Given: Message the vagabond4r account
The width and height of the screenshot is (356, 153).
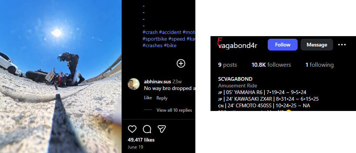Looking at the screenshot, I should (317, 45).
